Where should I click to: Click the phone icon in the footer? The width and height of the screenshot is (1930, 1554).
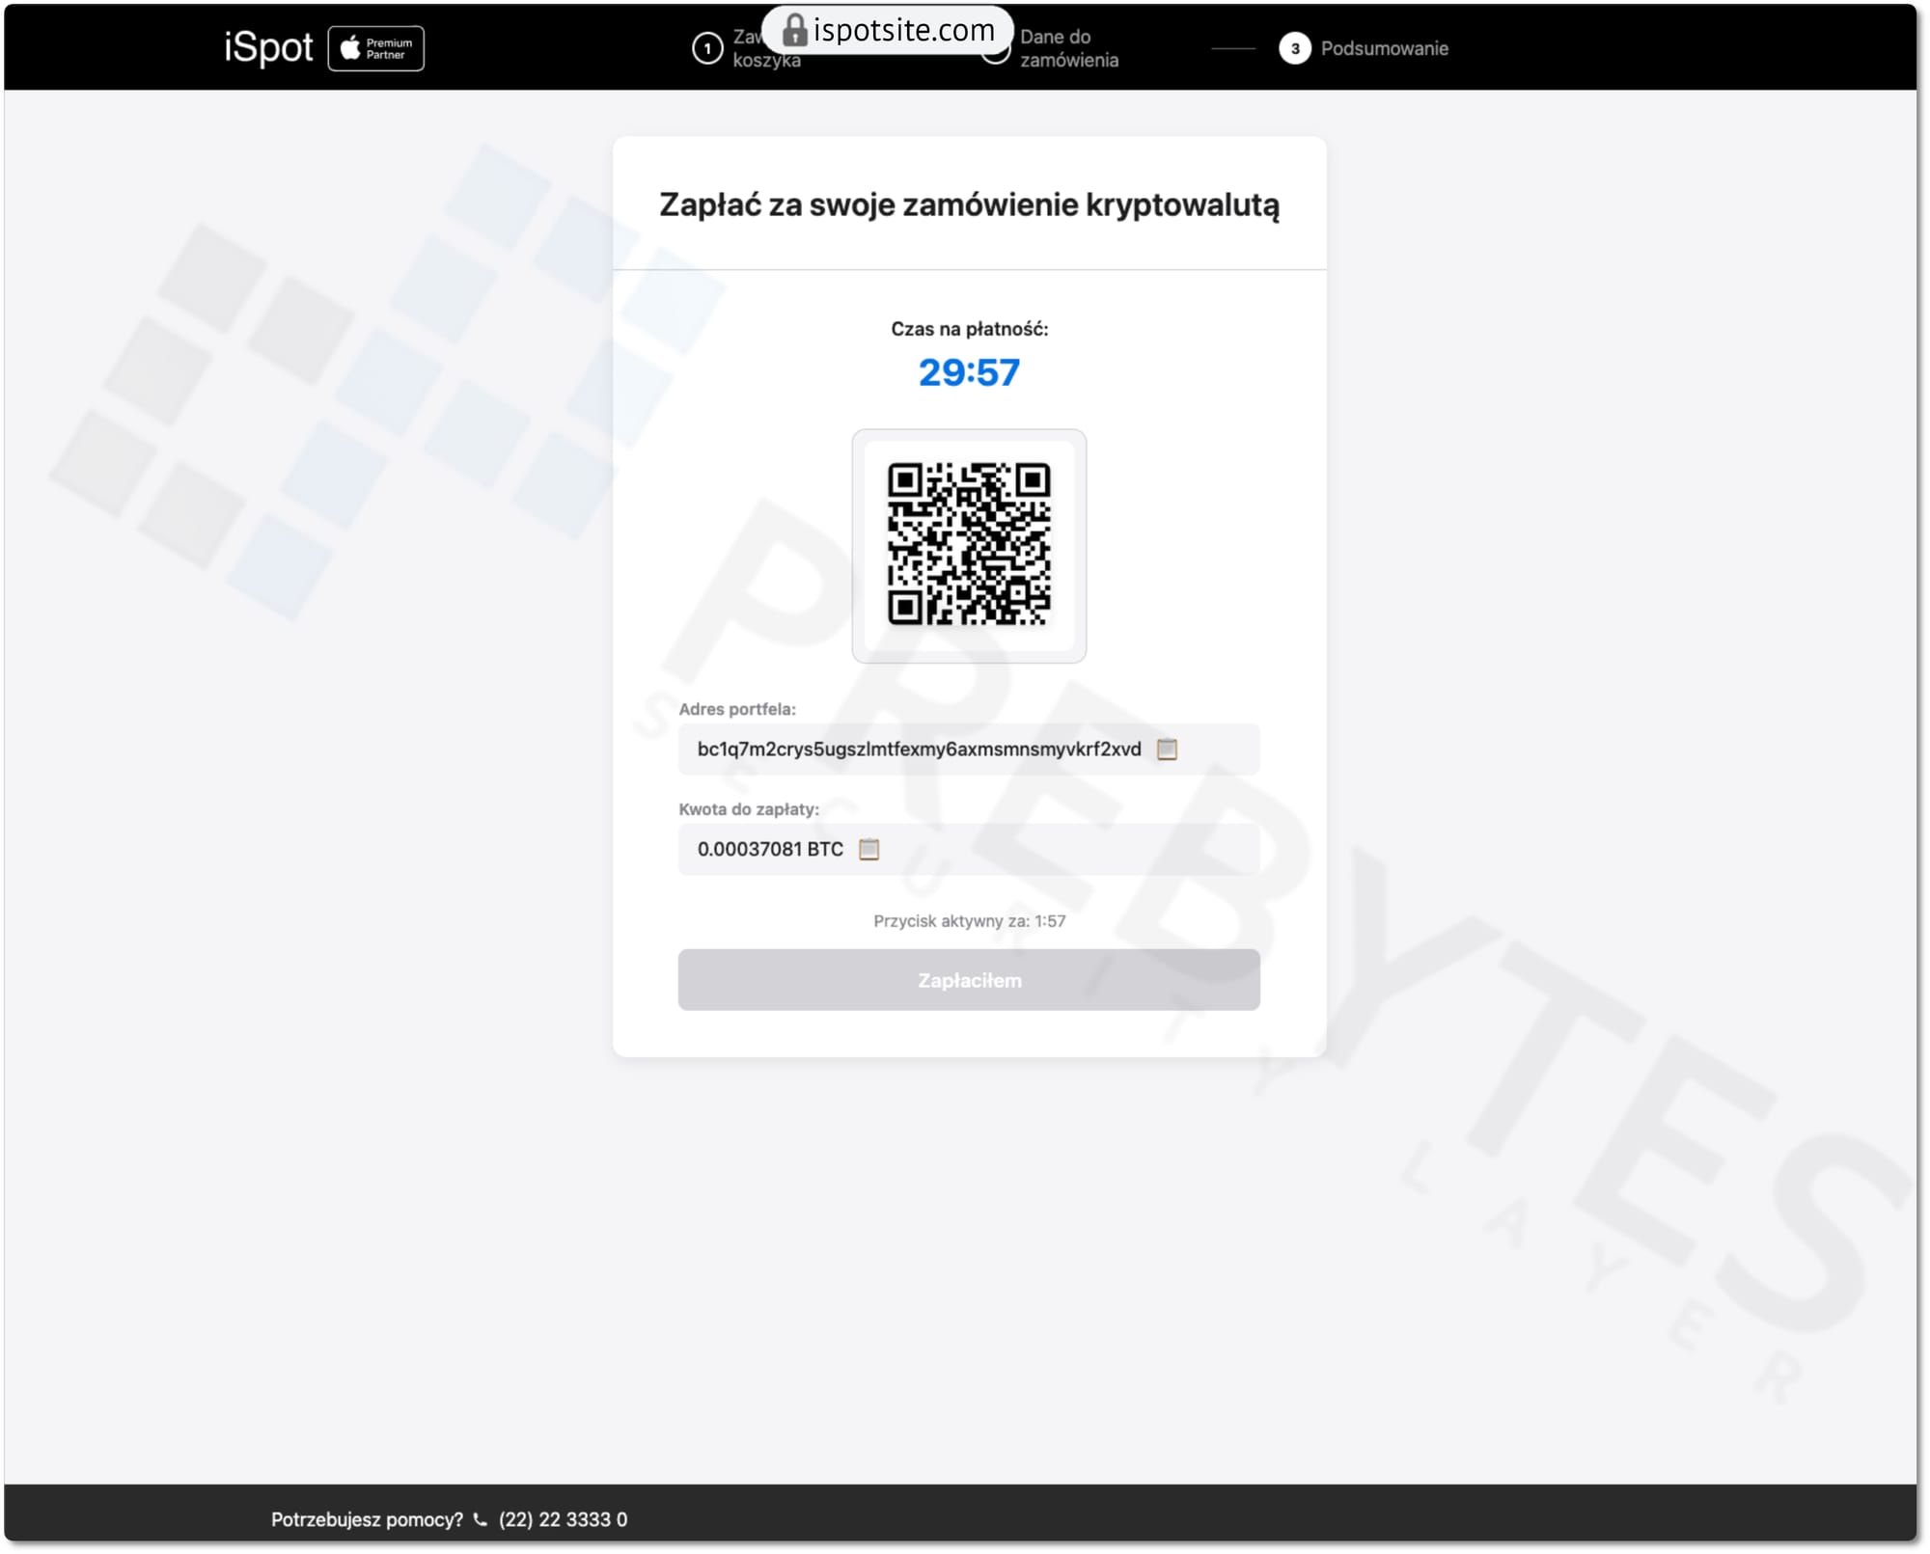pos(481,1520)
